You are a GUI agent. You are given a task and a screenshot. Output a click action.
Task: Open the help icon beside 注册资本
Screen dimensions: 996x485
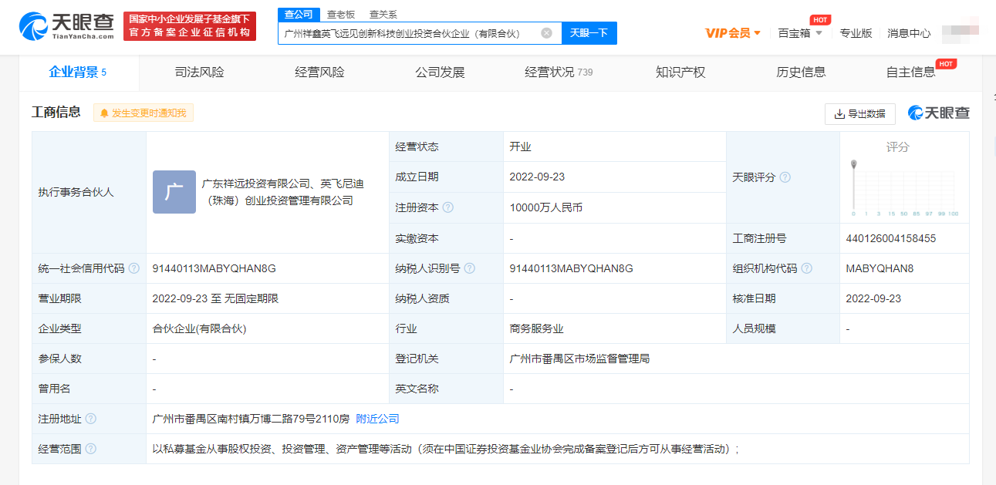point(449,207)
